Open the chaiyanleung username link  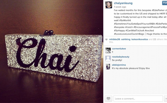click(123, 3)
